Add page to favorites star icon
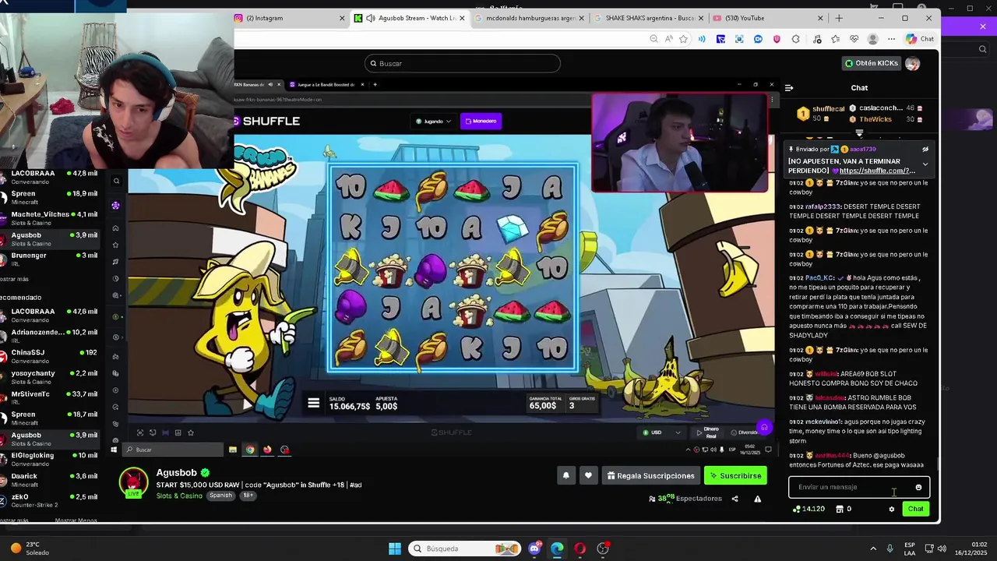Screen dimensions: 997x561 683,39
